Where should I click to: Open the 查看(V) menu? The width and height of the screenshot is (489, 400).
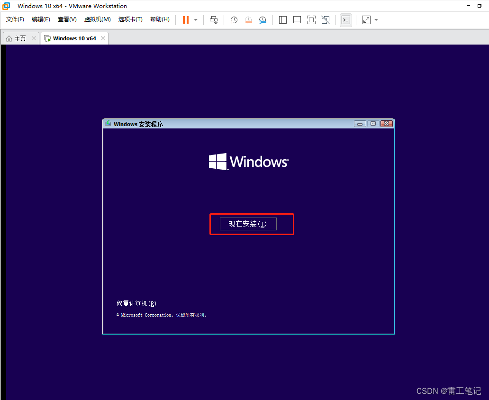[x=67, y=19]
